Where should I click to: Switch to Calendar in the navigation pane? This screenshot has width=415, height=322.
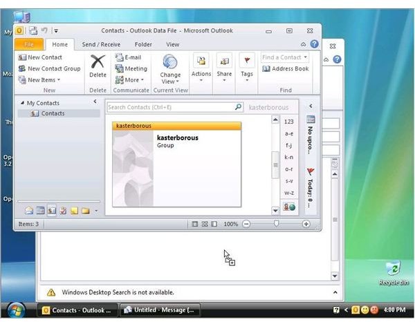[40, 211]
